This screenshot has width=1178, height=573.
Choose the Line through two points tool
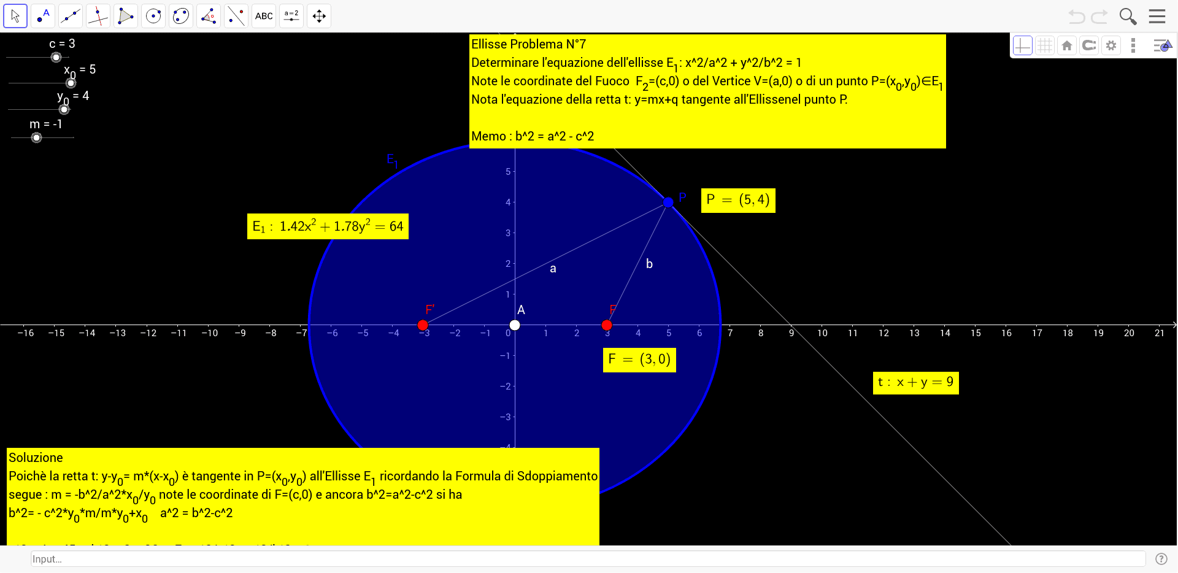click(71, 16)
